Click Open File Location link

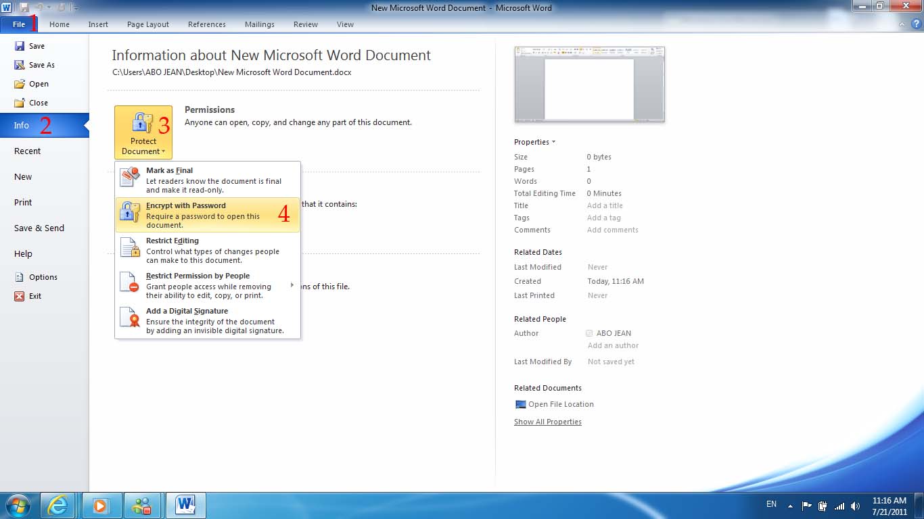pyautogui.click(x=560, y=404)
